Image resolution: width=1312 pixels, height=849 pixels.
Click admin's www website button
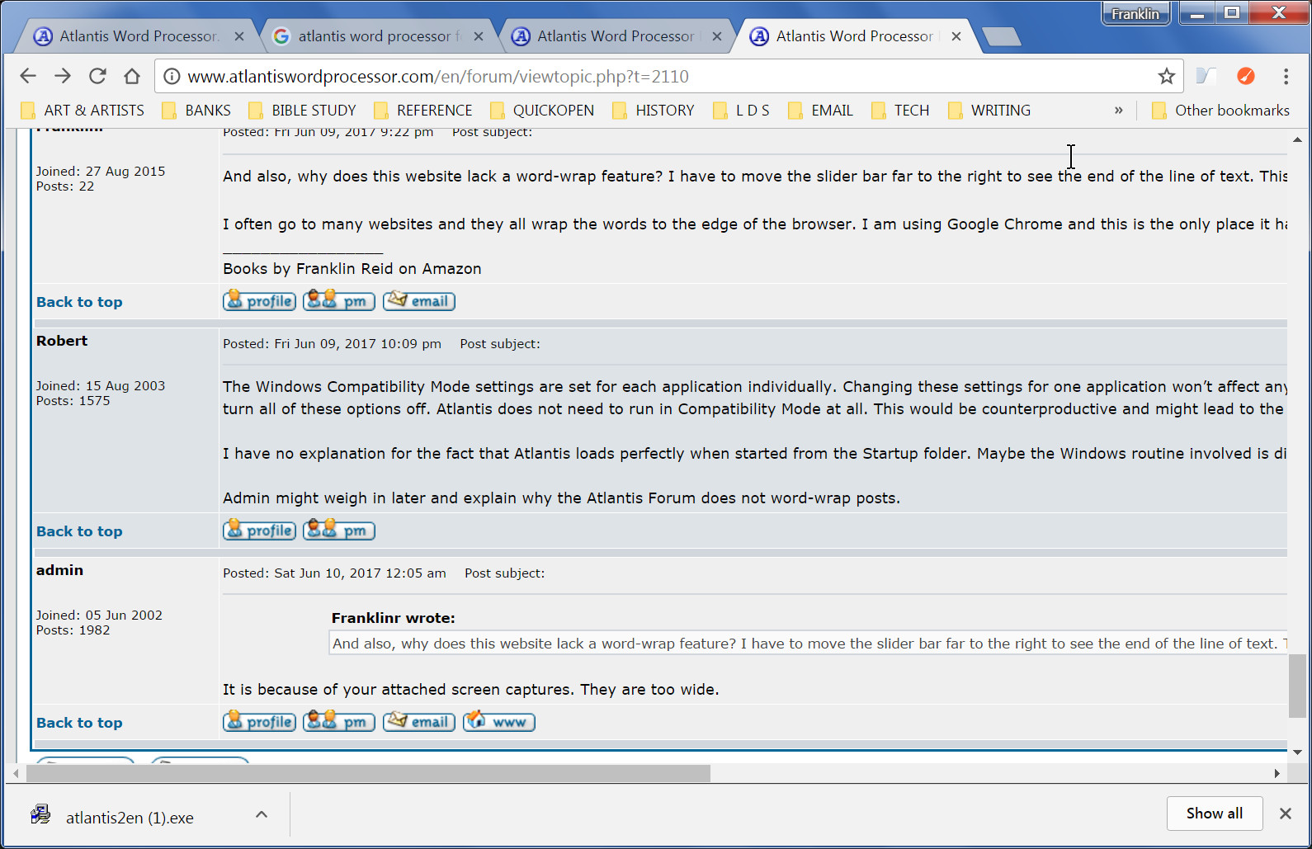click(x=498, y=722)
